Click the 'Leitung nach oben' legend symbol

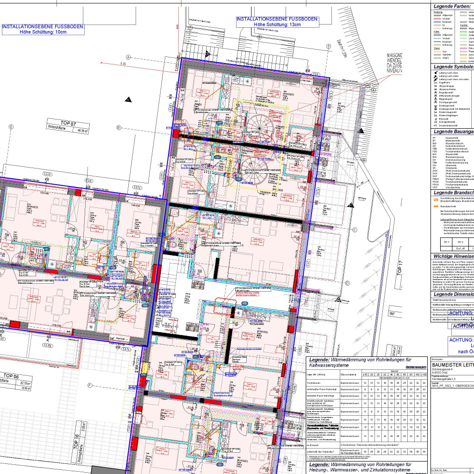coord(436,73)
